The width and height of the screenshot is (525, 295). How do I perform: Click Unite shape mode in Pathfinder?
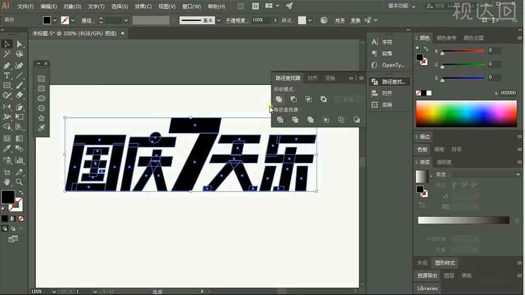tap(279, 99)
